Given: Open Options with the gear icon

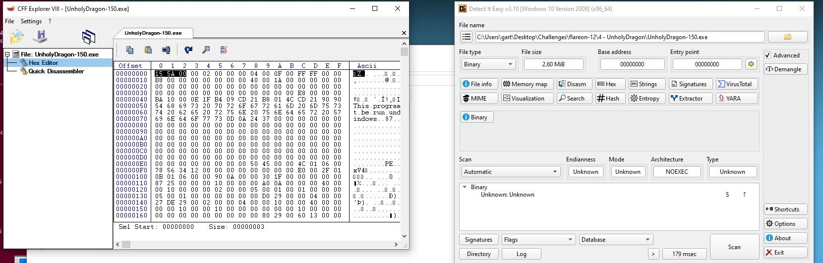Looking at the screenshot, I should 785,223.
